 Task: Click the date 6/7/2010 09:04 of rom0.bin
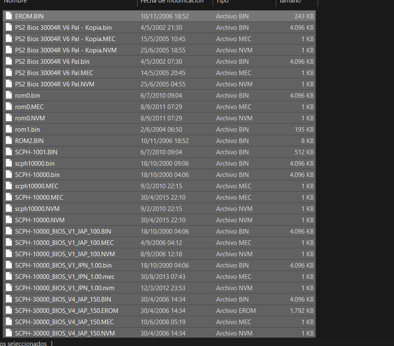(x=161, y=96)
